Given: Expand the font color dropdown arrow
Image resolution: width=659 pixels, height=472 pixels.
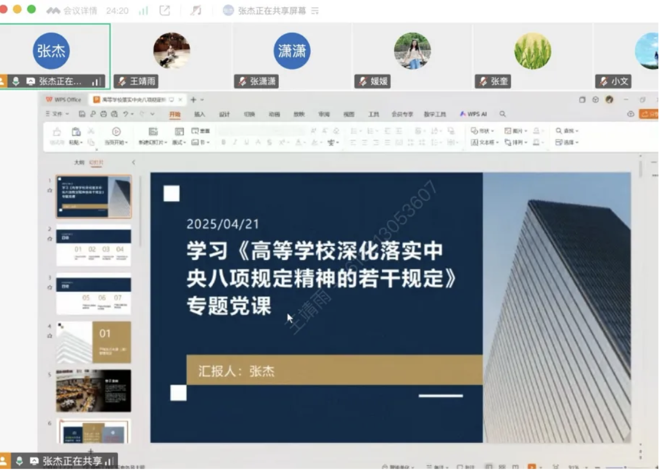Looking at the screenshot, I should click(x=304, y=141).
